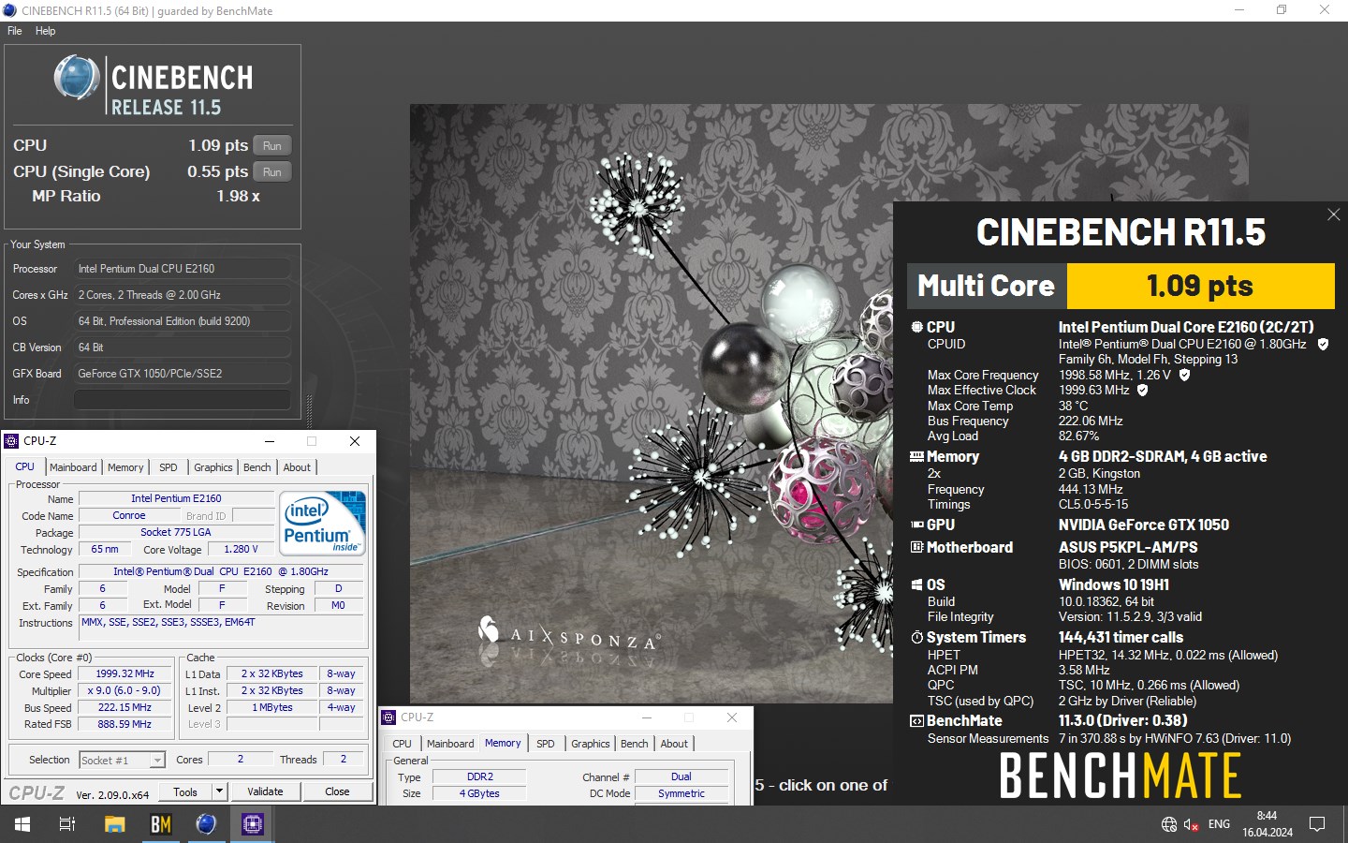Click the 1.09 pts yellow score box
1348x843 pixels.
pyautogui.click(x=1201, y=286)
